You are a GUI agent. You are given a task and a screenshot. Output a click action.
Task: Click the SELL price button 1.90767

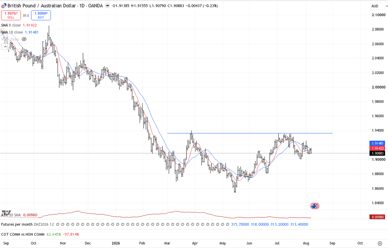[11, 16]
